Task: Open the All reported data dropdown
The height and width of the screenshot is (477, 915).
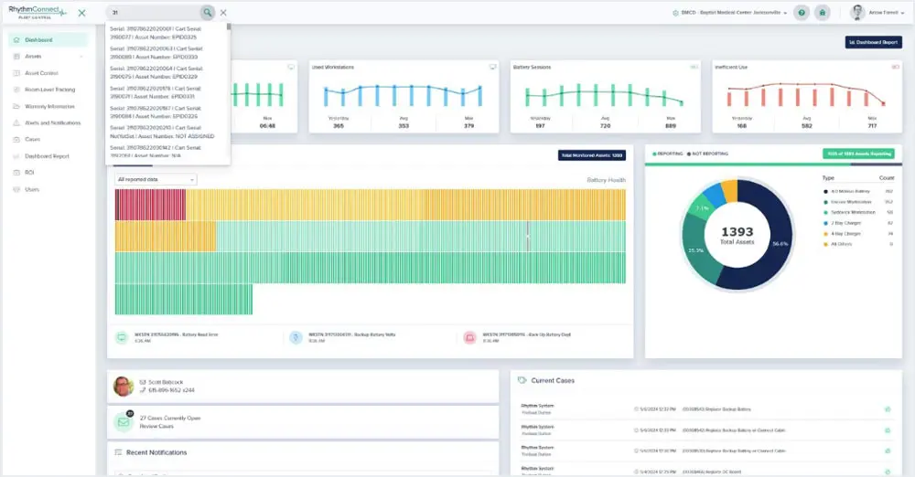Action: click(156, 180)
